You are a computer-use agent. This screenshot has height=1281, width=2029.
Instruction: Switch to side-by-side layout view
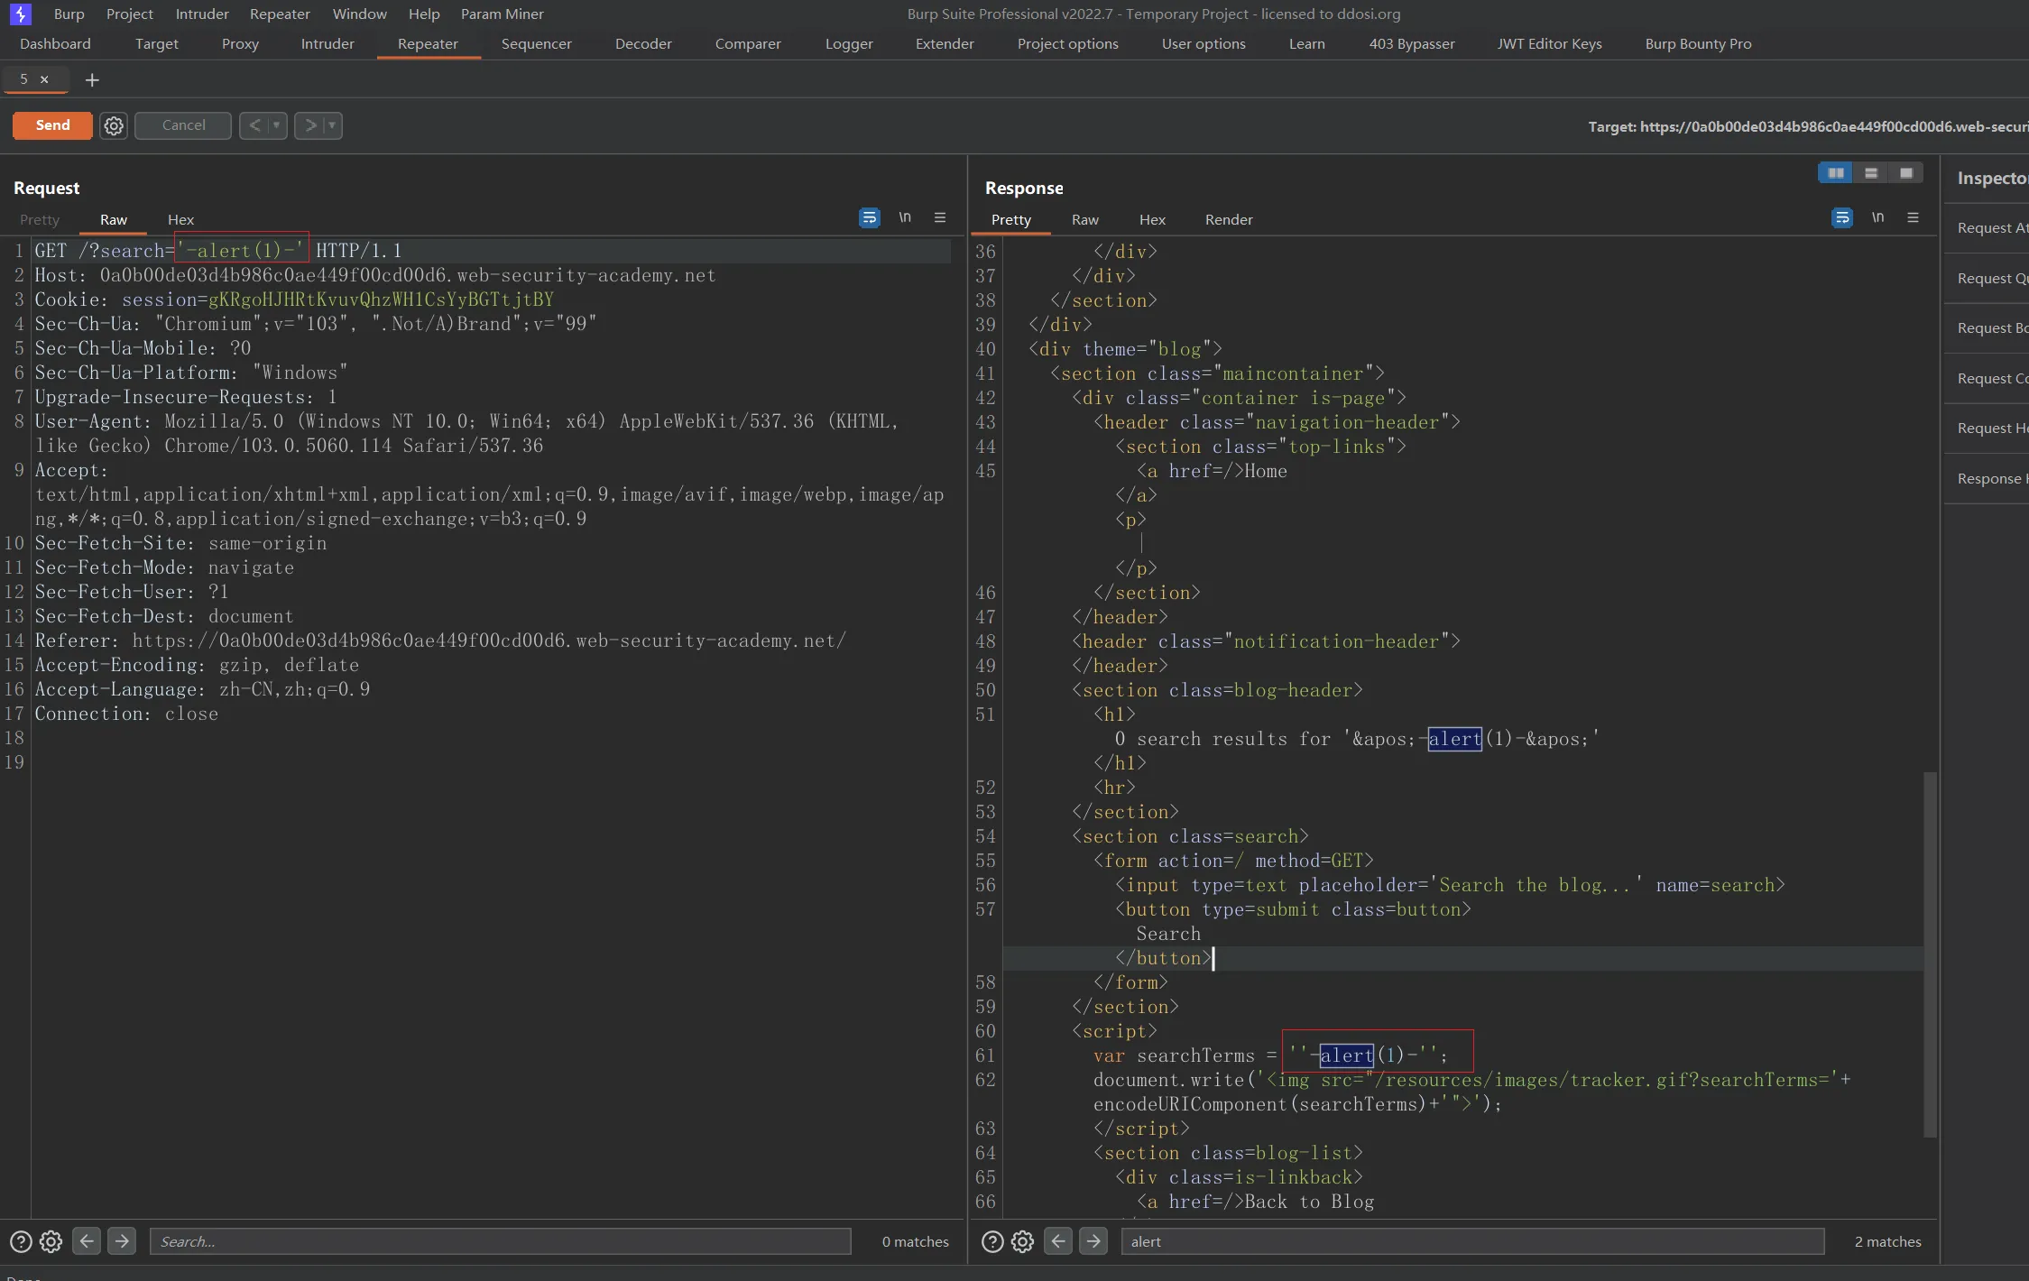coord(1836,172)
